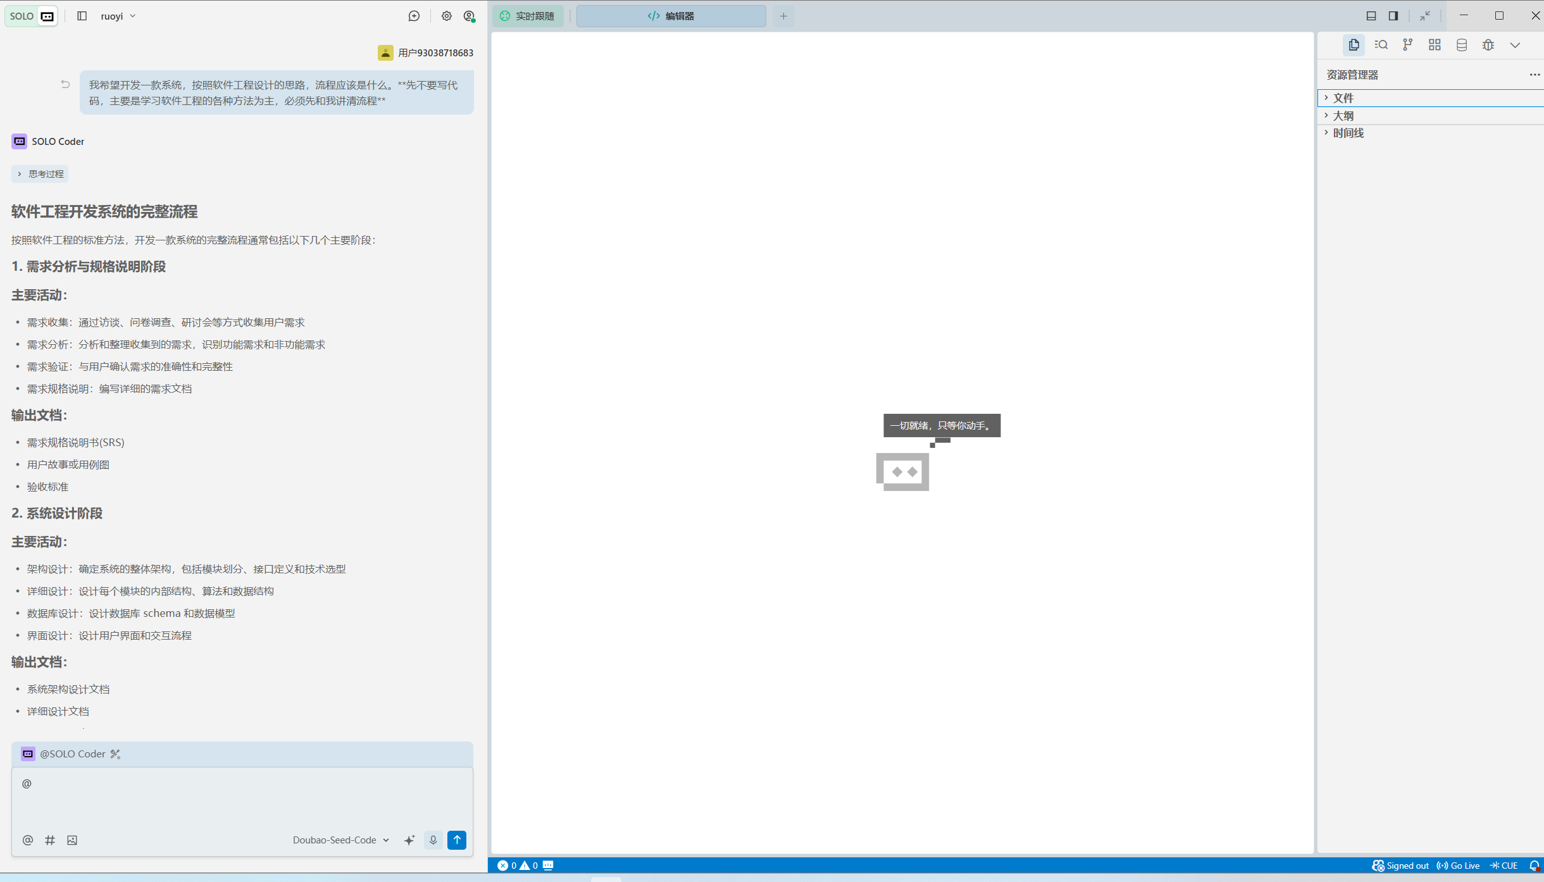Click the new chat icon
1544x882 pixels.
[414, 16]
